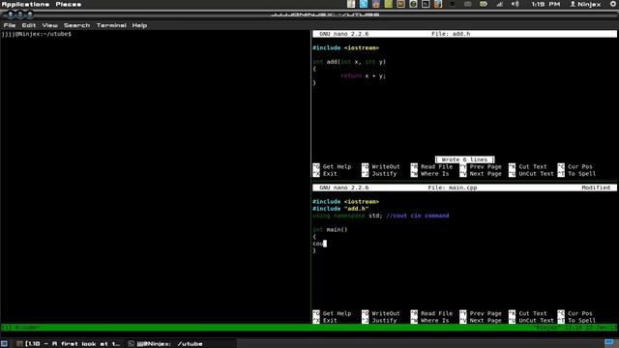Click the green tmux status bar window label
Image resolution: width=619 pixels, height=348 pixels.
click(21, 328)
